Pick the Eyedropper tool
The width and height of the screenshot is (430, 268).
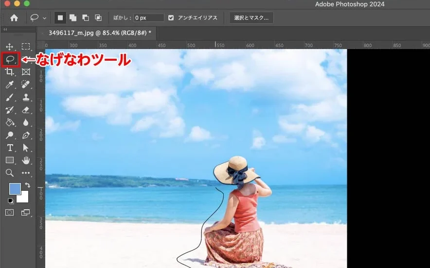click(10, 84)
